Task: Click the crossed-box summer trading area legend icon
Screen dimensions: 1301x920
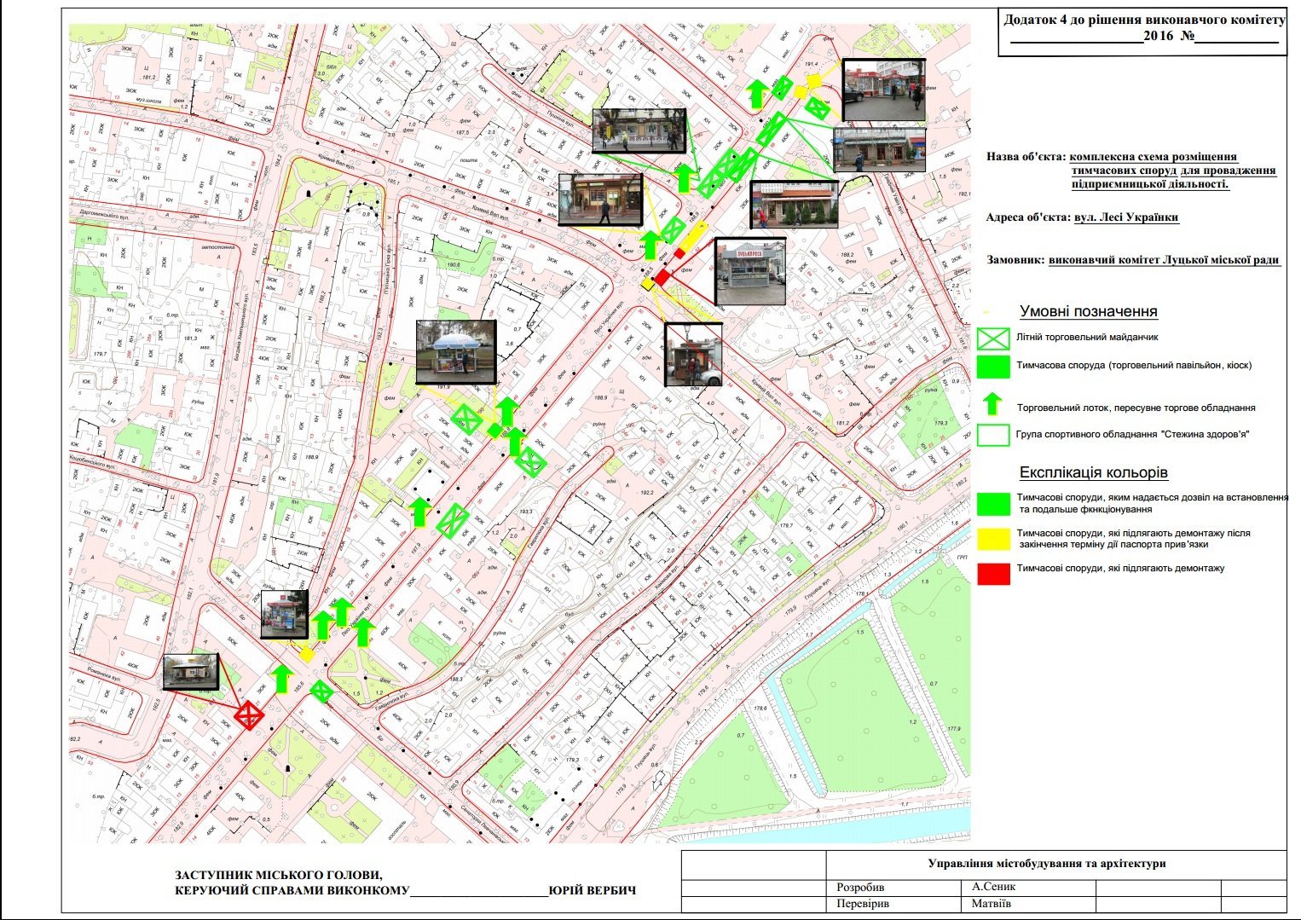Action: (993, 338)
